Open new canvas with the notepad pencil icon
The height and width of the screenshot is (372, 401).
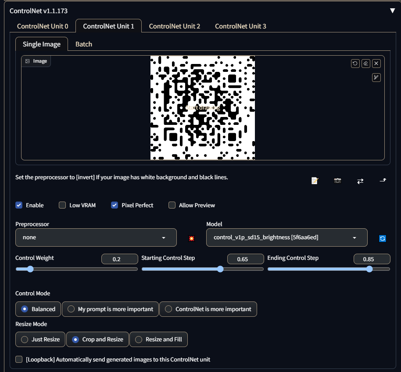[x=315, y=181]
